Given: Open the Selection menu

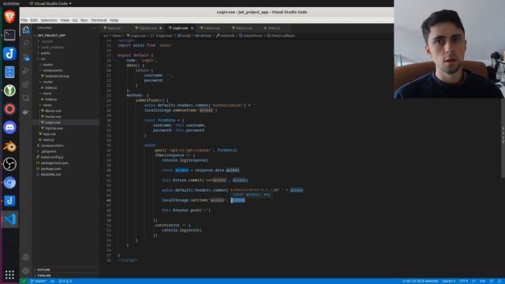Looking at the screenshot, I should click(49, 20).
